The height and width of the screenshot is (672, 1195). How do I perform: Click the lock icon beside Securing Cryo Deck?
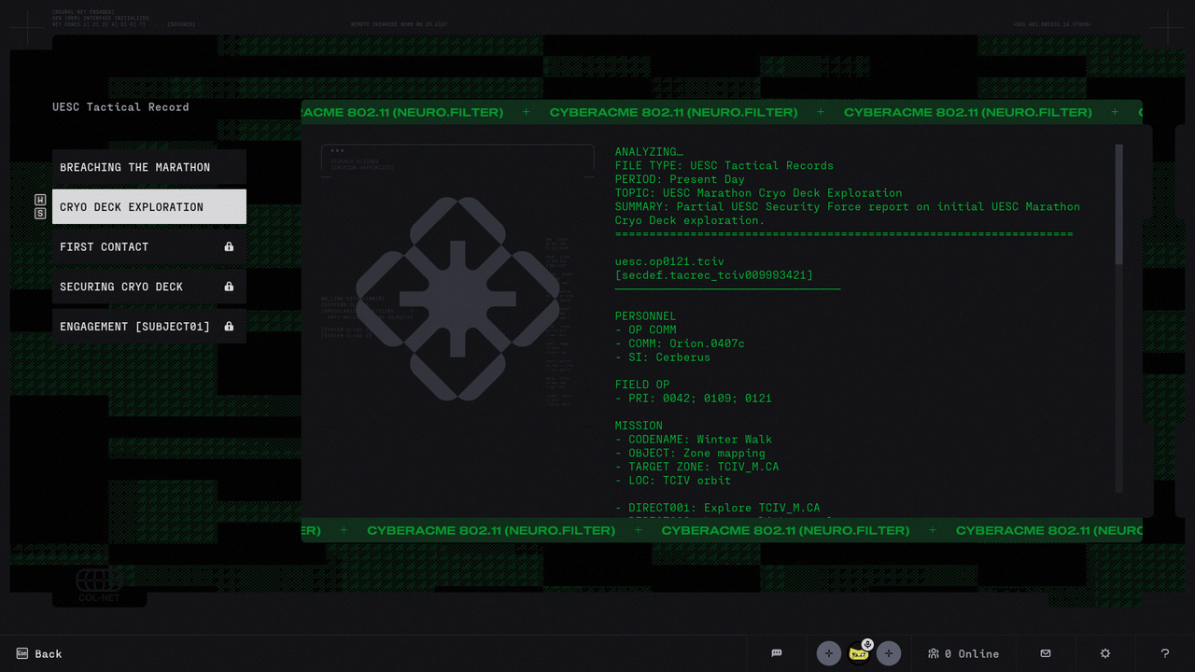pyautogui.click(x=229, y=287)
